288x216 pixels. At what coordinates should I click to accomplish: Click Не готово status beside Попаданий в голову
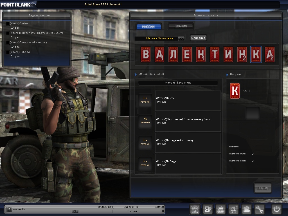point(145,142)
